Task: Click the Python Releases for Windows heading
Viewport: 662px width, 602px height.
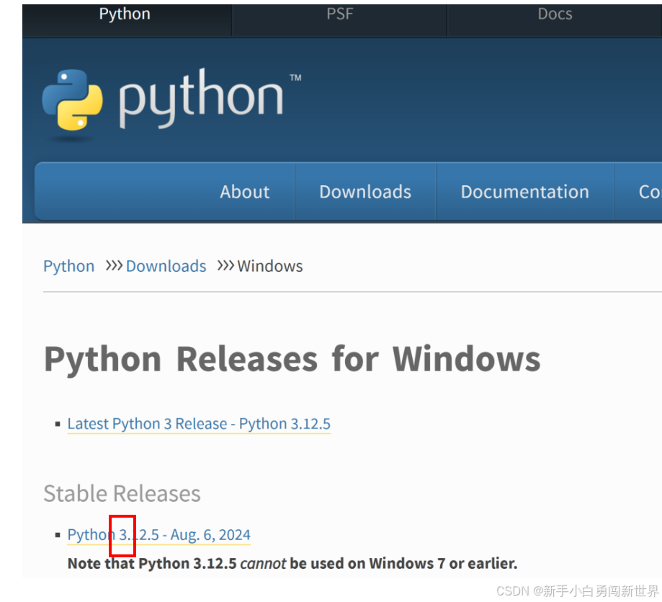Action: (291, 358)
